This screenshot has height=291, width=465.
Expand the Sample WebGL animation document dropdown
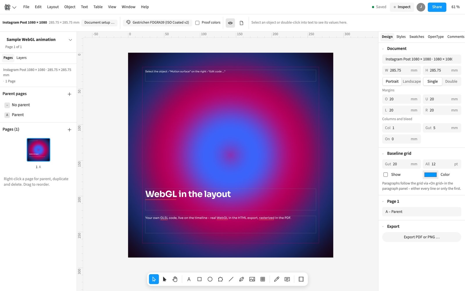pyautogui.click(x=70, y=40)
